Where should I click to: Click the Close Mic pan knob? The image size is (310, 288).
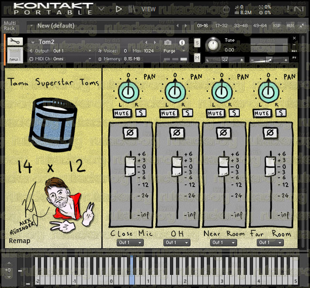point(129,92)
